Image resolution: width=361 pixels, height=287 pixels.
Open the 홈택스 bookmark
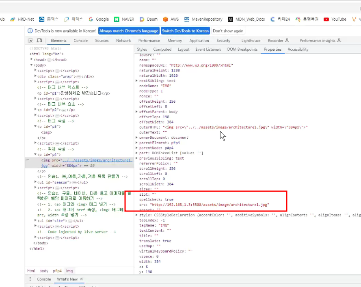pos(49,19)
